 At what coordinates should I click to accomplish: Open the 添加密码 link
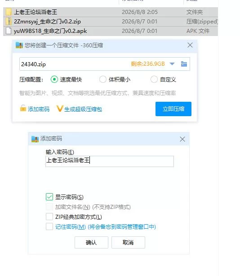[x=39, y=109]
